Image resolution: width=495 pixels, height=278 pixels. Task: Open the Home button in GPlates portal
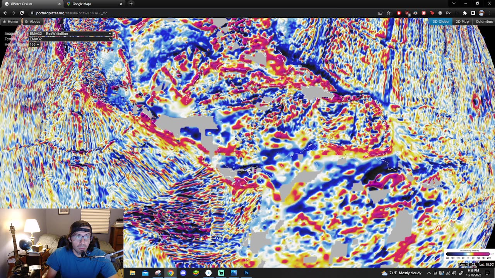click(x=10, y=22)
